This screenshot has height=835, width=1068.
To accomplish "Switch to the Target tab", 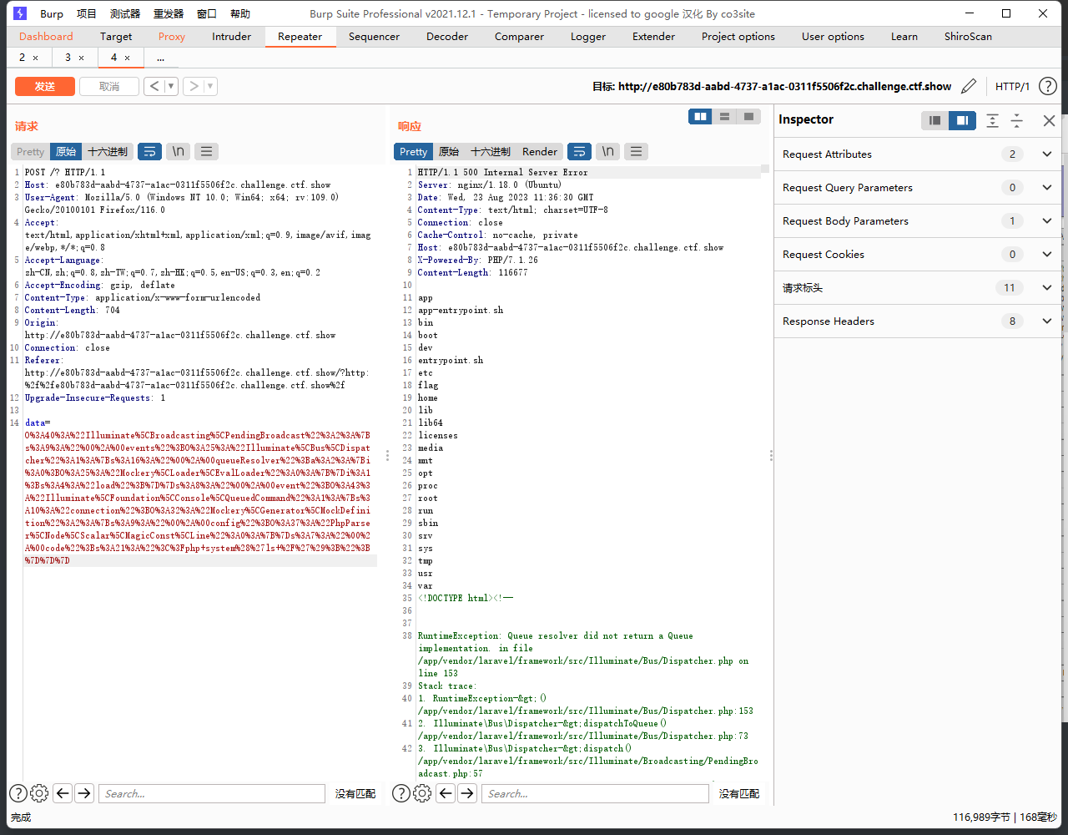I will click(116, 37).
